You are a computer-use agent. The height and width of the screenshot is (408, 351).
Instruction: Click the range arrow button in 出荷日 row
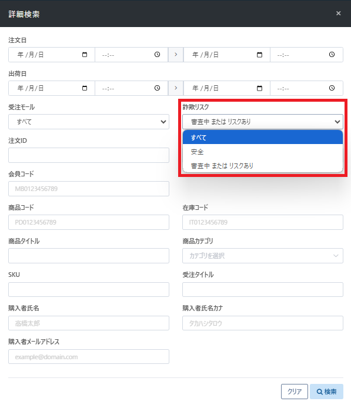176,88
